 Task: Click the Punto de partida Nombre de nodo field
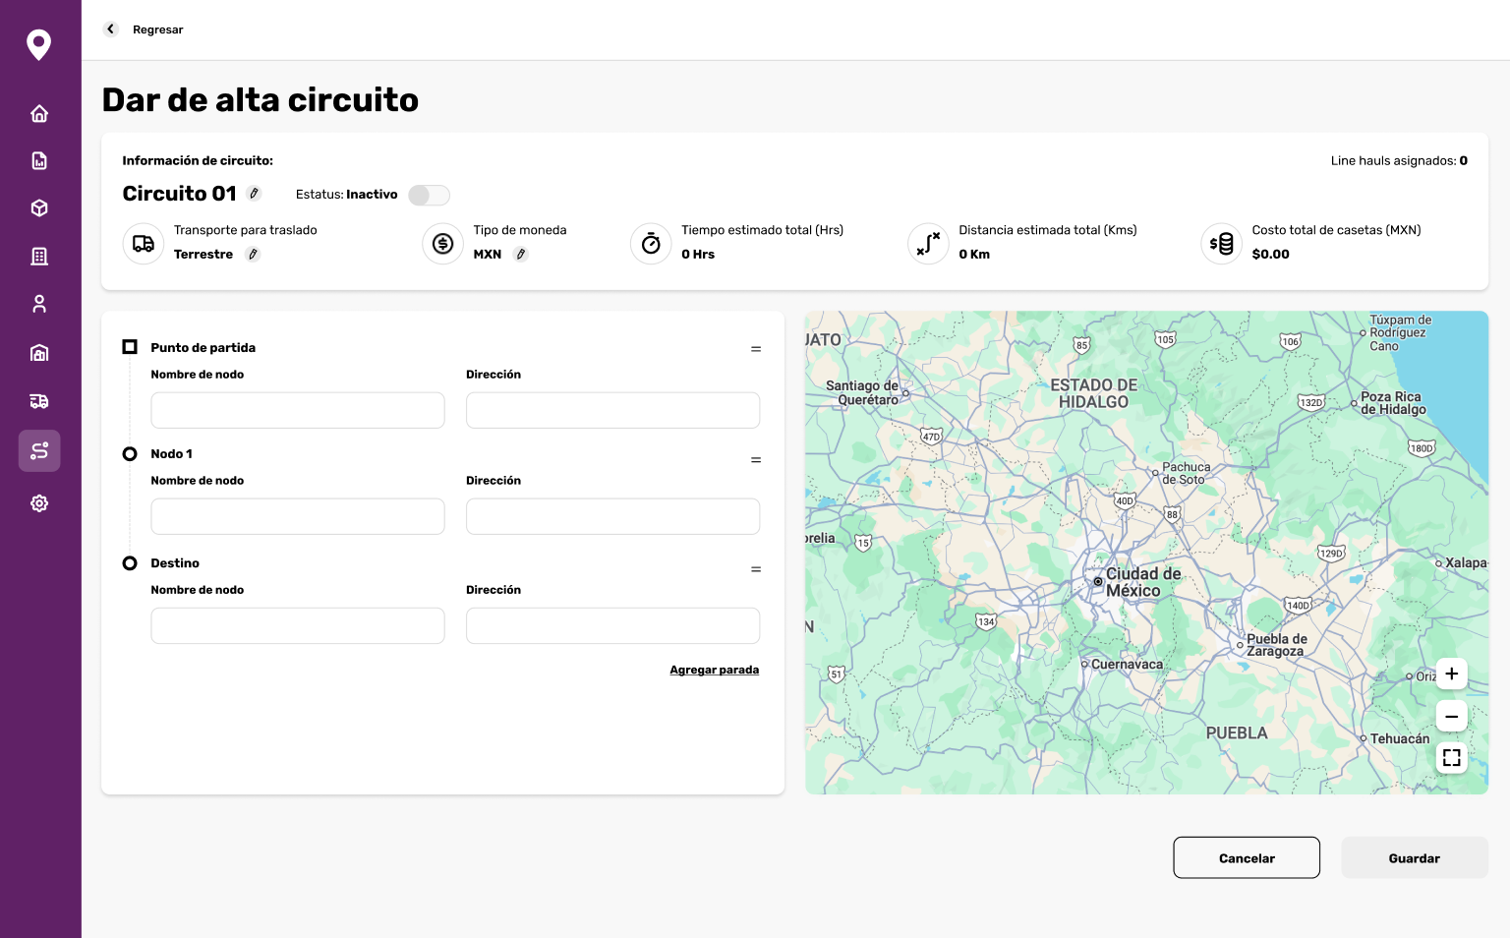pos(298,410)
